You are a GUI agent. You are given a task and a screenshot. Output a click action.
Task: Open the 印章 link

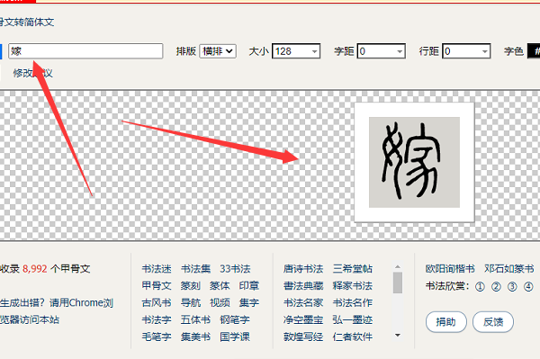249,286
